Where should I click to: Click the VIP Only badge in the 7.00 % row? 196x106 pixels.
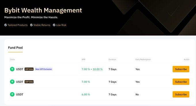point(29,82)
